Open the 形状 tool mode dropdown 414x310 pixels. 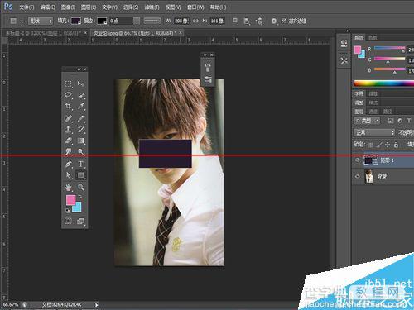pyautogui.click(x=41, y=21)
